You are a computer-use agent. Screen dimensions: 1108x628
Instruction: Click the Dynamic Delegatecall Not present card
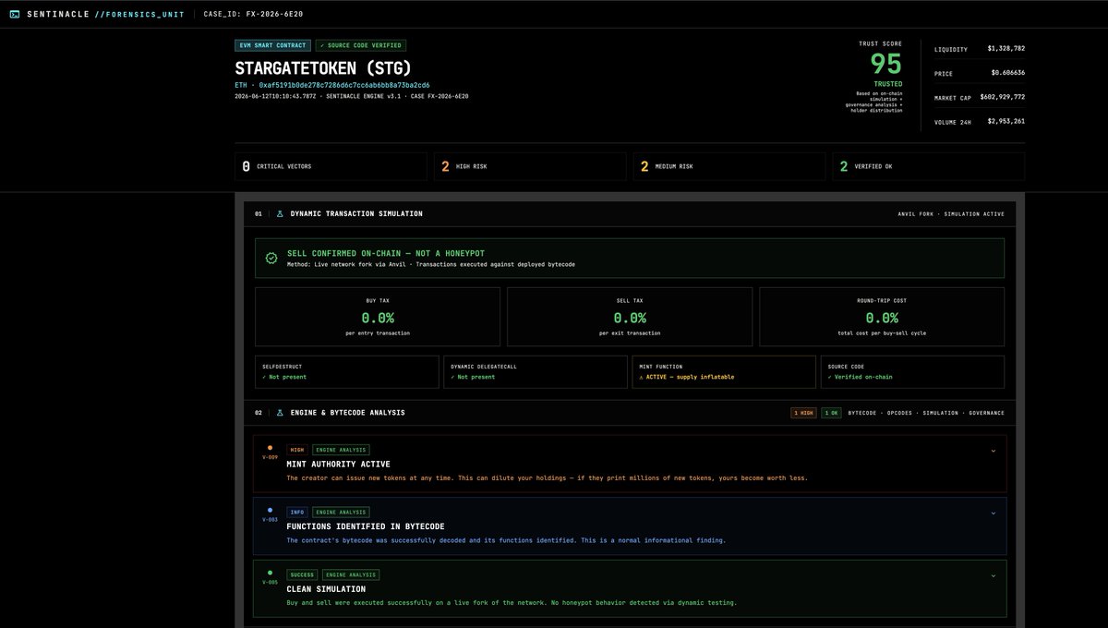[x=536, y=371]
